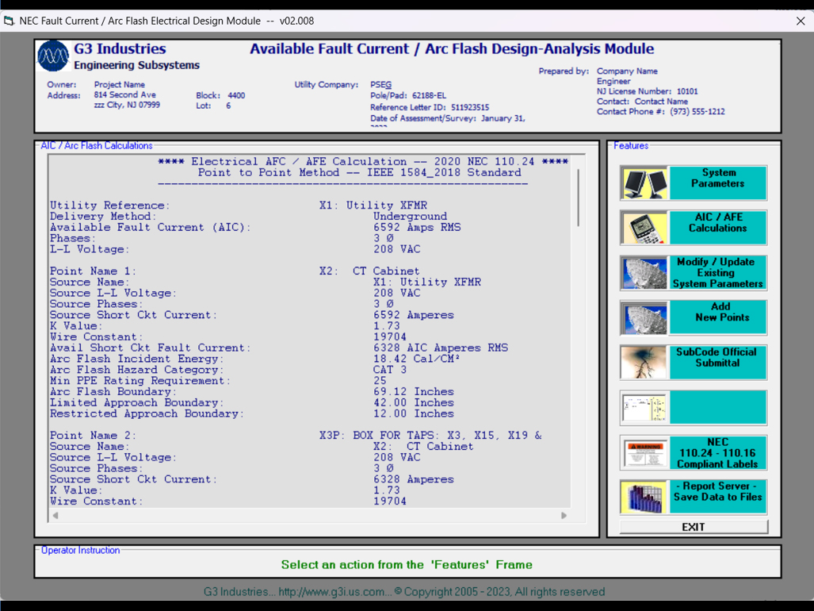Viewport: 814px width, 611px height.
Task: Click the CAT 3 hazard category value
Action: point(390,370)
